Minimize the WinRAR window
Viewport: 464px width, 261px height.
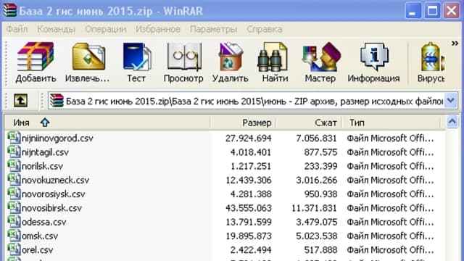click(413, 11)
